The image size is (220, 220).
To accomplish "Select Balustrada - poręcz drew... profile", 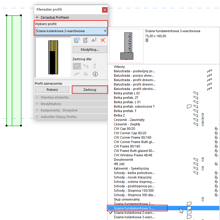I will click(163, 75).
